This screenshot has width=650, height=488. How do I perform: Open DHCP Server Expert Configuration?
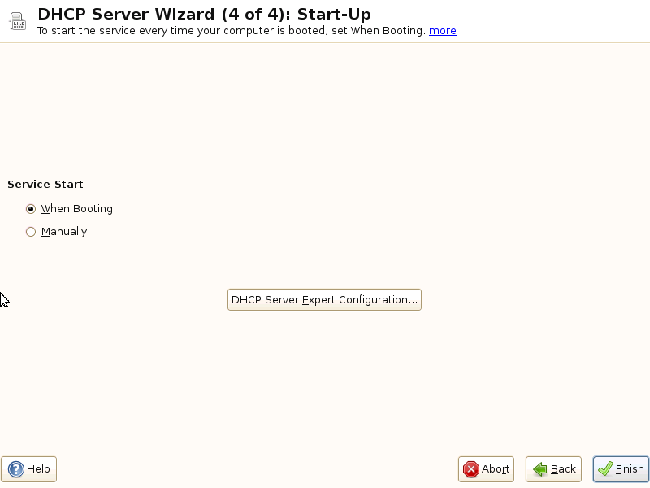pos(324,300)
